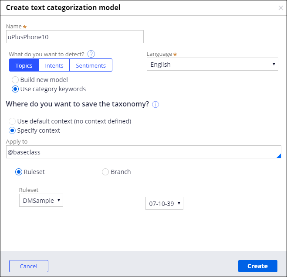
Task: Choose the Ruleset radio button
Action: pos(19,172)
